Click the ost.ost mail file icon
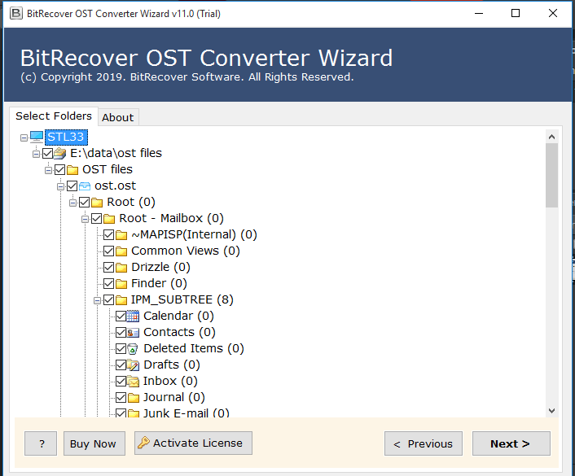575x476 pixels. (x=85, y=186)
